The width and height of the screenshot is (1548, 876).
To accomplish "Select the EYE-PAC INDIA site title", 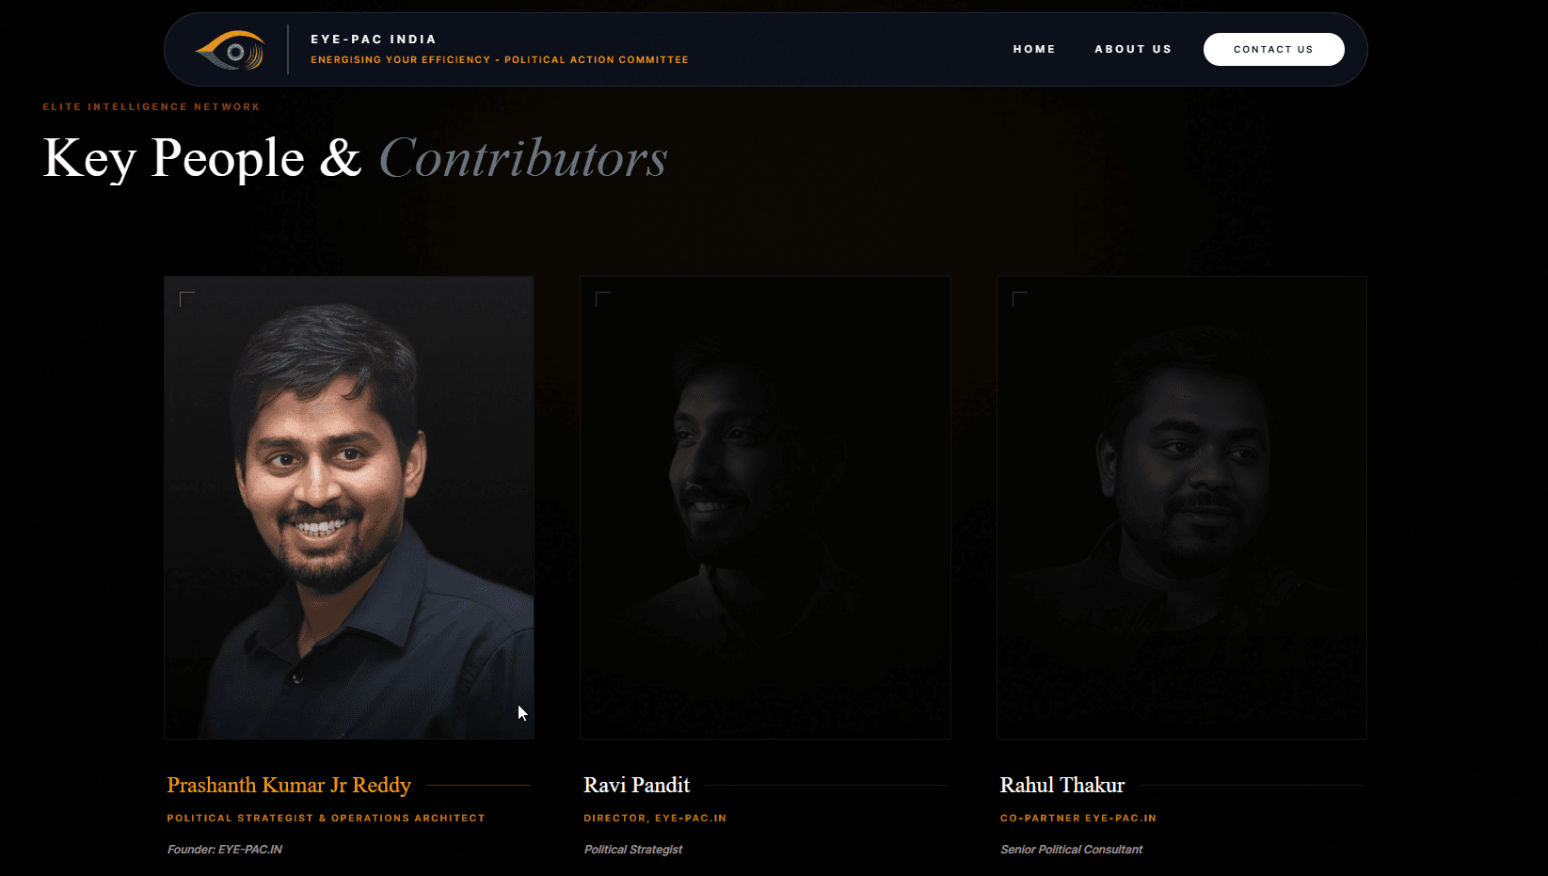I will coord(374,40).
